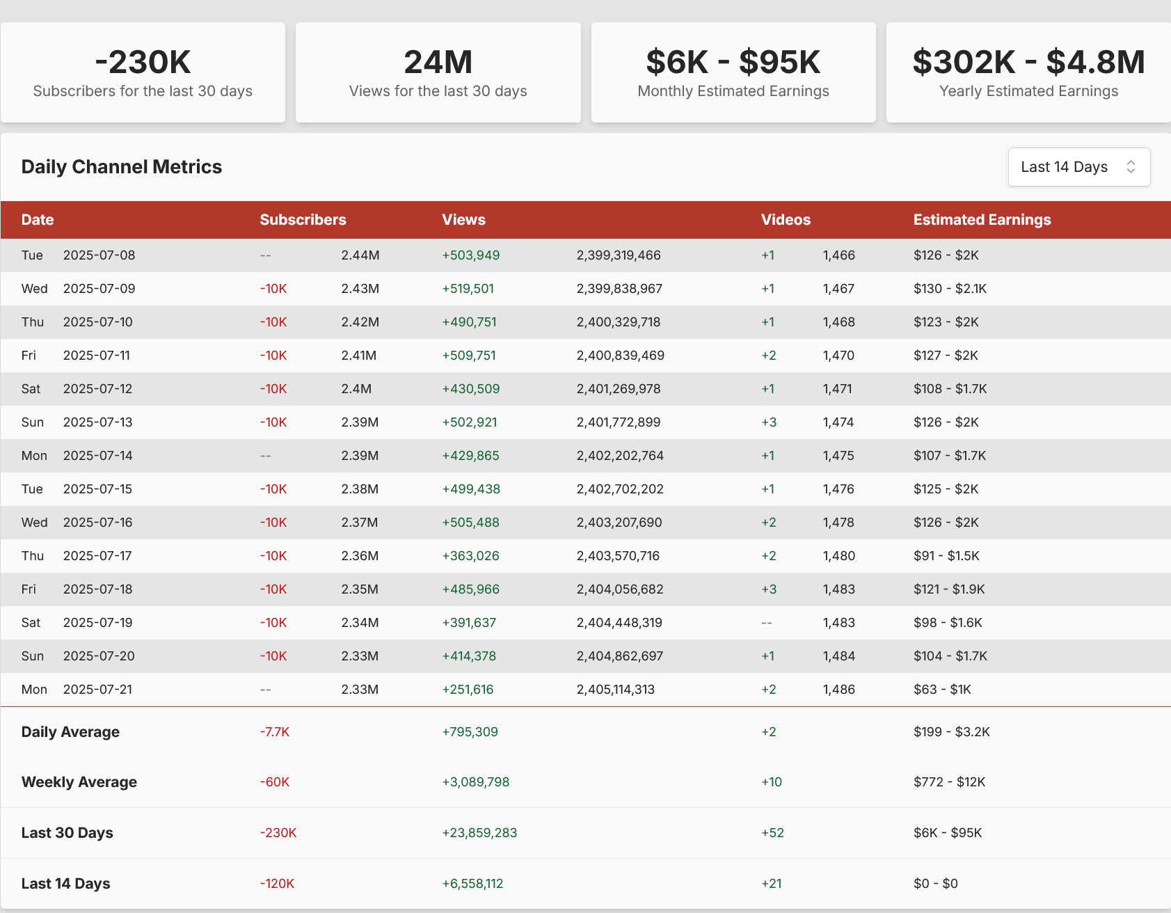Click earnings $121 - $1.9K

(x=949, y=589)
